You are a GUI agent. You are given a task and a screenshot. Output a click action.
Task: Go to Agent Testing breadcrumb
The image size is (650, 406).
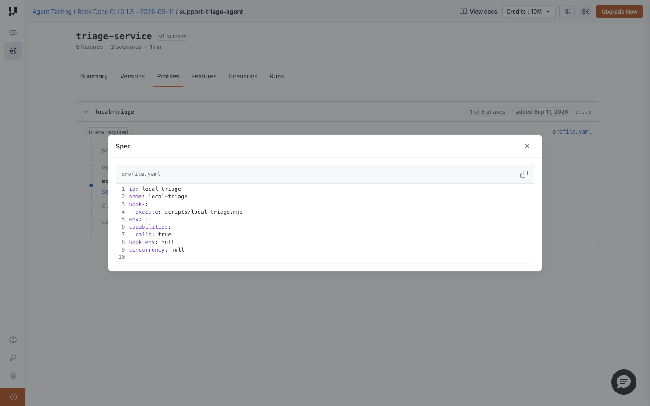tap(52, 12)
